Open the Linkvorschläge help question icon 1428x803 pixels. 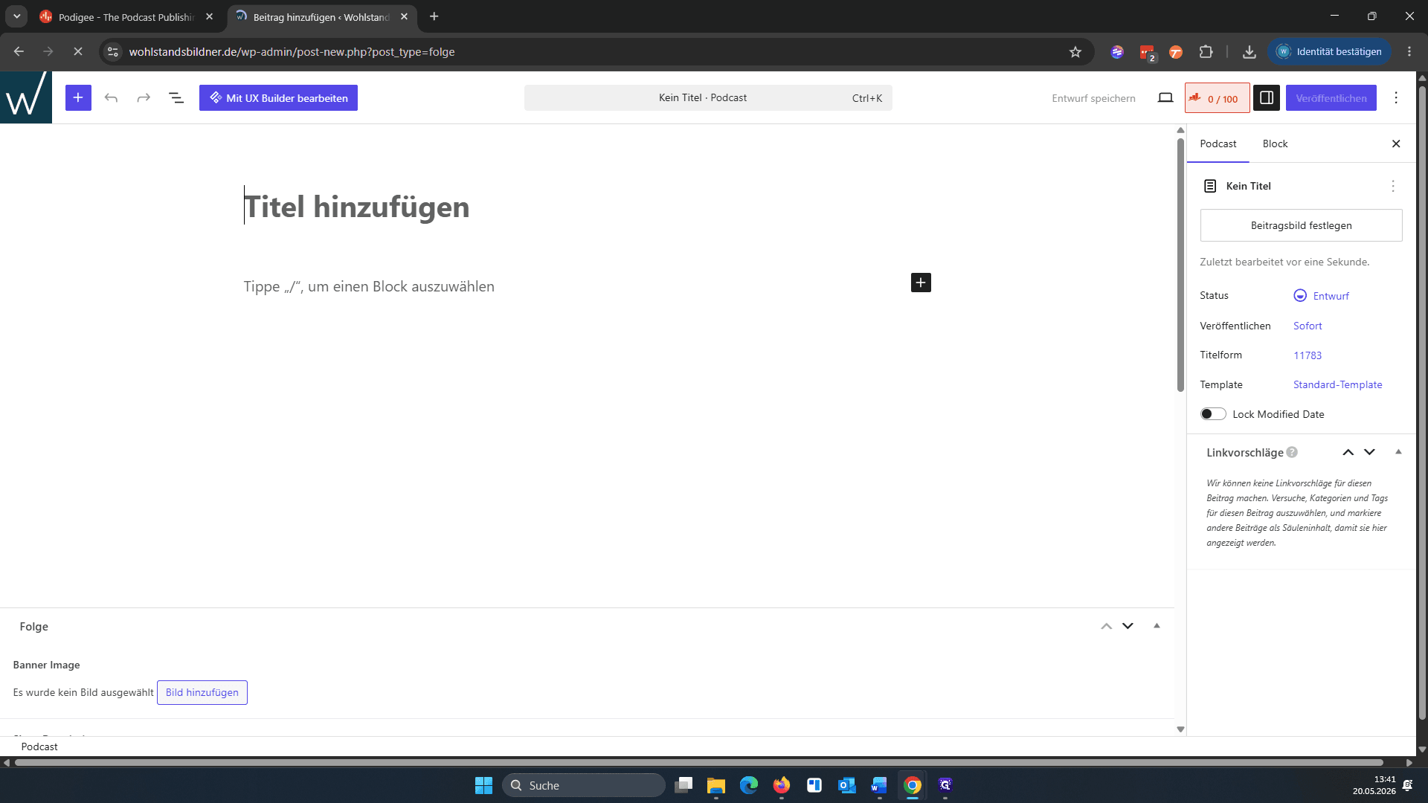click(1292, 452)
